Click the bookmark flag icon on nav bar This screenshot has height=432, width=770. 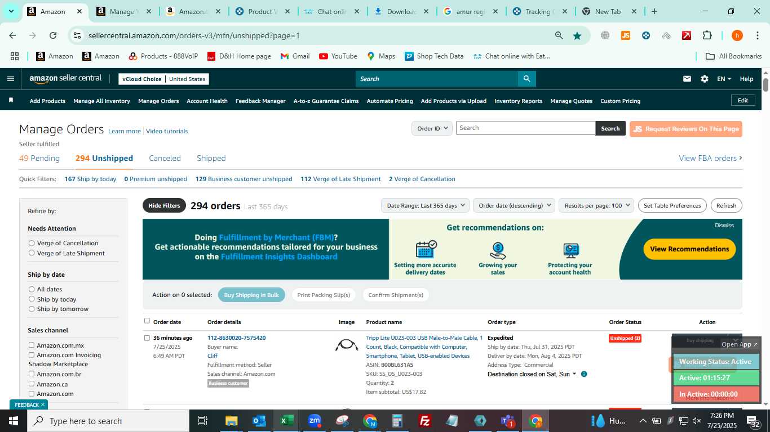[11, 100]
